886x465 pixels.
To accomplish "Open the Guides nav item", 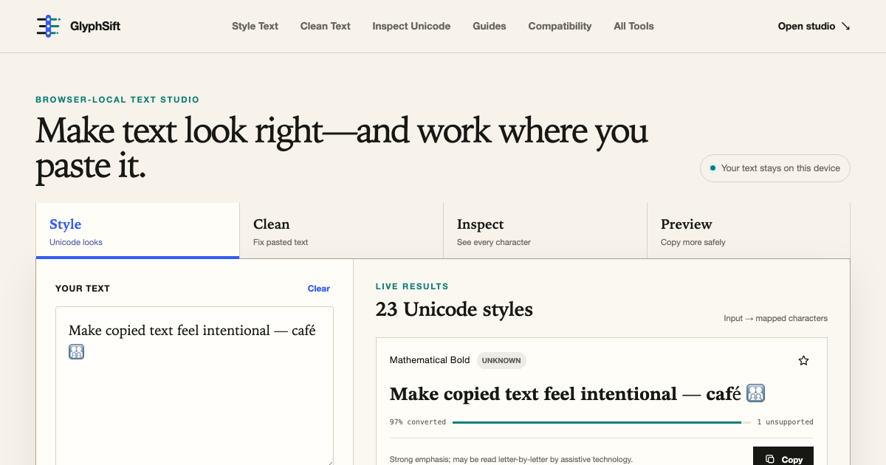I will (x=490, y=26).
